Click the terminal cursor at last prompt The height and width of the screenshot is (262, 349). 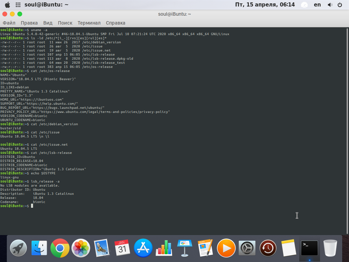click(x=32, y=206)
